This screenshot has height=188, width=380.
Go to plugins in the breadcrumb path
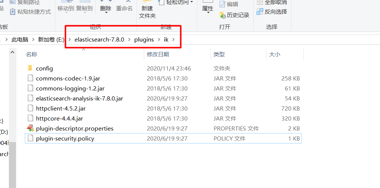point(144,40)
